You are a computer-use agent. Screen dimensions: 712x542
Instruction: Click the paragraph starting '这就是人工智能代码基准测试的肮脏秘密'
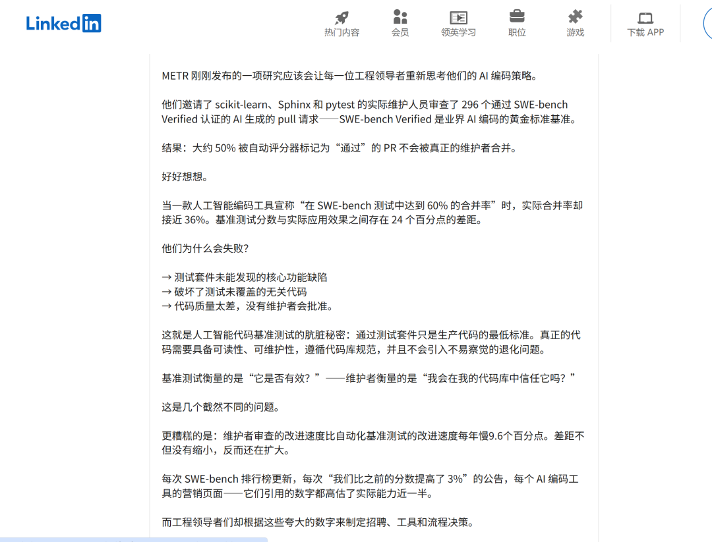pyautogui.click(x=371, y=342)
